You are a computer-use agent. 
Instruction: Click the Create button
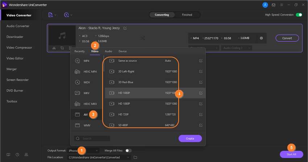(190, 139)
